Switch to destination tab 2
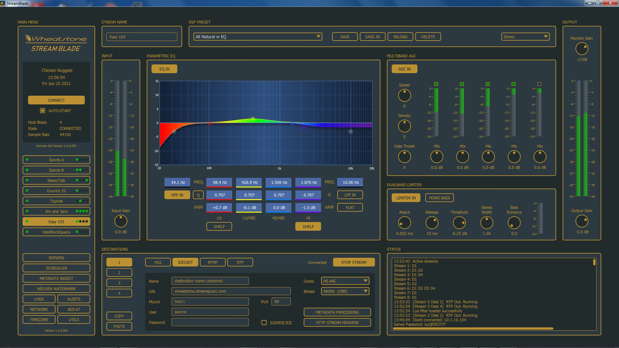This screenshot has height=348, width=619. (119, 272)
